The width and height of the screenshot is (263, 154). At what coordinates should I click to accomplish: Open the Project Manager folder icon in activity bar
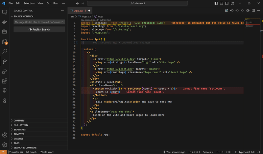(x=5, y=32)
